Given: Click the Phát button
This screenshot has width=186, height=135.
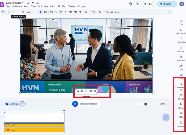Looking at the screenshot, I should (x=148, y=4).
